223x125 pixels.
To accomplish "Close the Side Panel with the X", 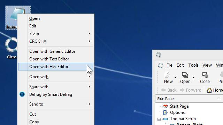I will coord(219,99).
